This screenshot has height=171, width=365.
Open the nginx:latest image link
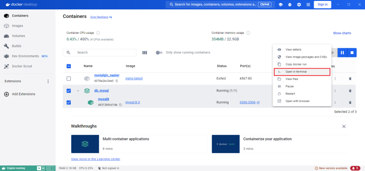[x=134, y=78]
